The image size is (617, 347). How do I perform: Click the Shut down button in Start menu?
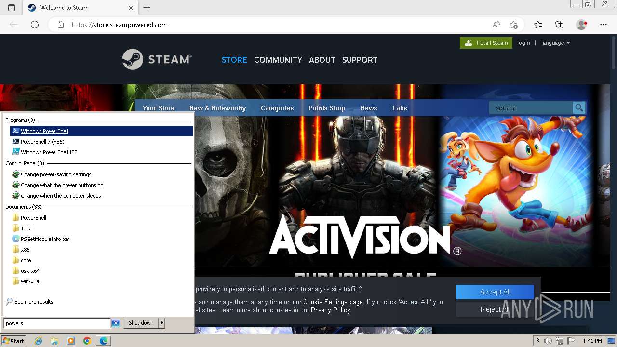[141, 323]
